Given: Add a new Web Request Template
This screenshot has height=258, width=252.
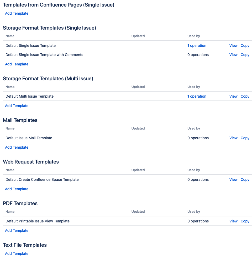Looking at the screenshot, I should (x=17, y=189).
